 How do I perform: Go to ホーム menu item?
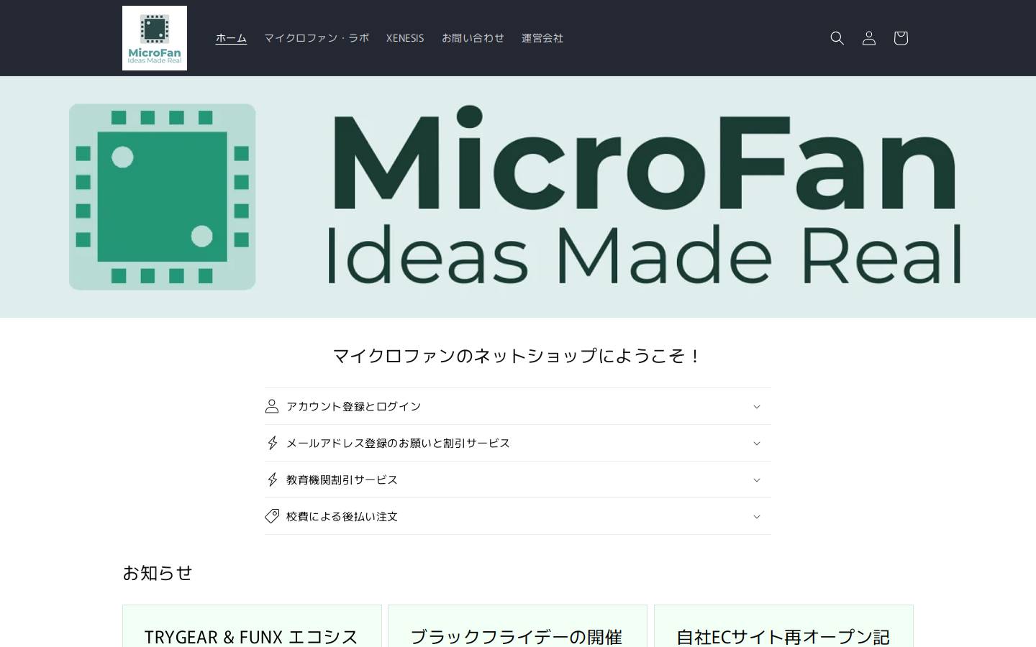coord(231,38)
